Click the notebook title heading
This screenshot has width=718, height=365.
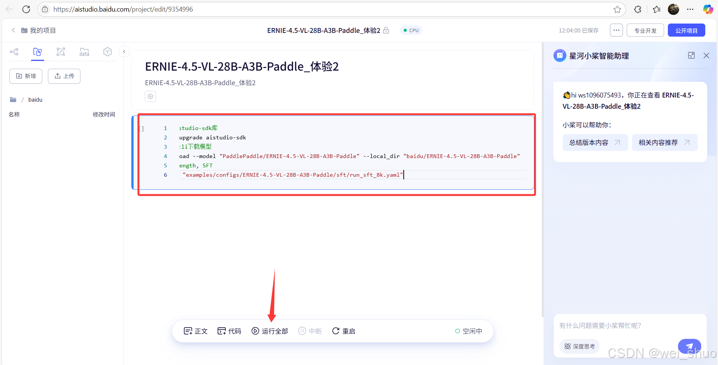coord(242,66)
